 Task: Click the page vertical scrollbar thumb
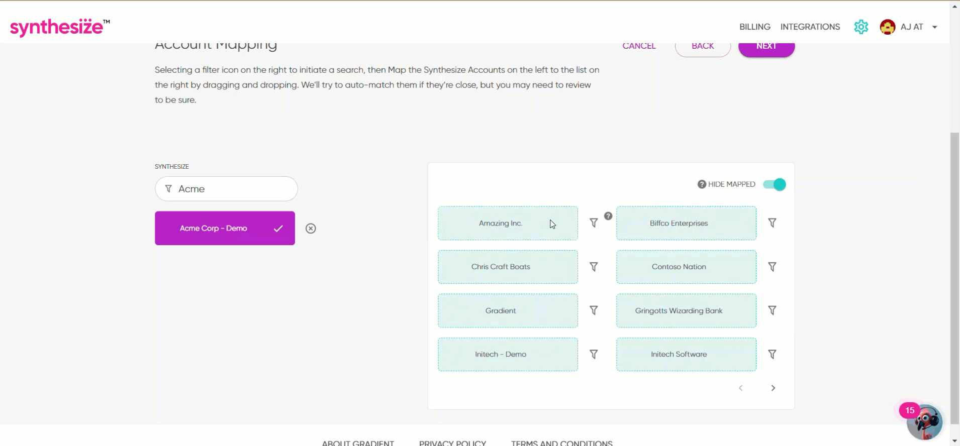pos(954,279)
